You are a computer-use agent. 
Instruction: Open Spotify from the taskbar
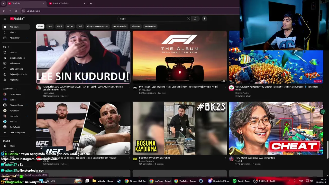coord(242,181)
